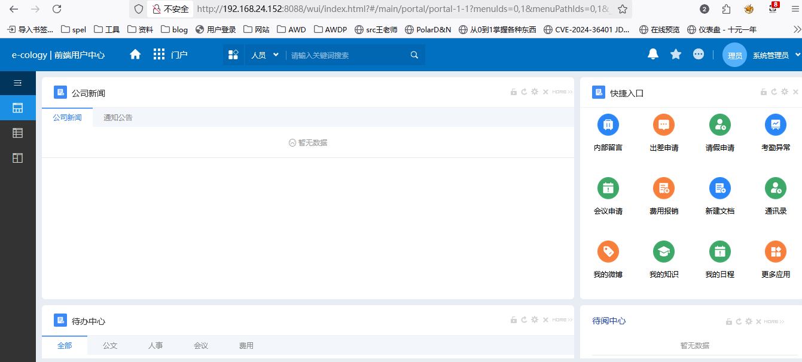Image resolution: width=802 pixels, height=362 pixels.
Task: Open the message bubble icon in header
Action: (x=699, y=54)
